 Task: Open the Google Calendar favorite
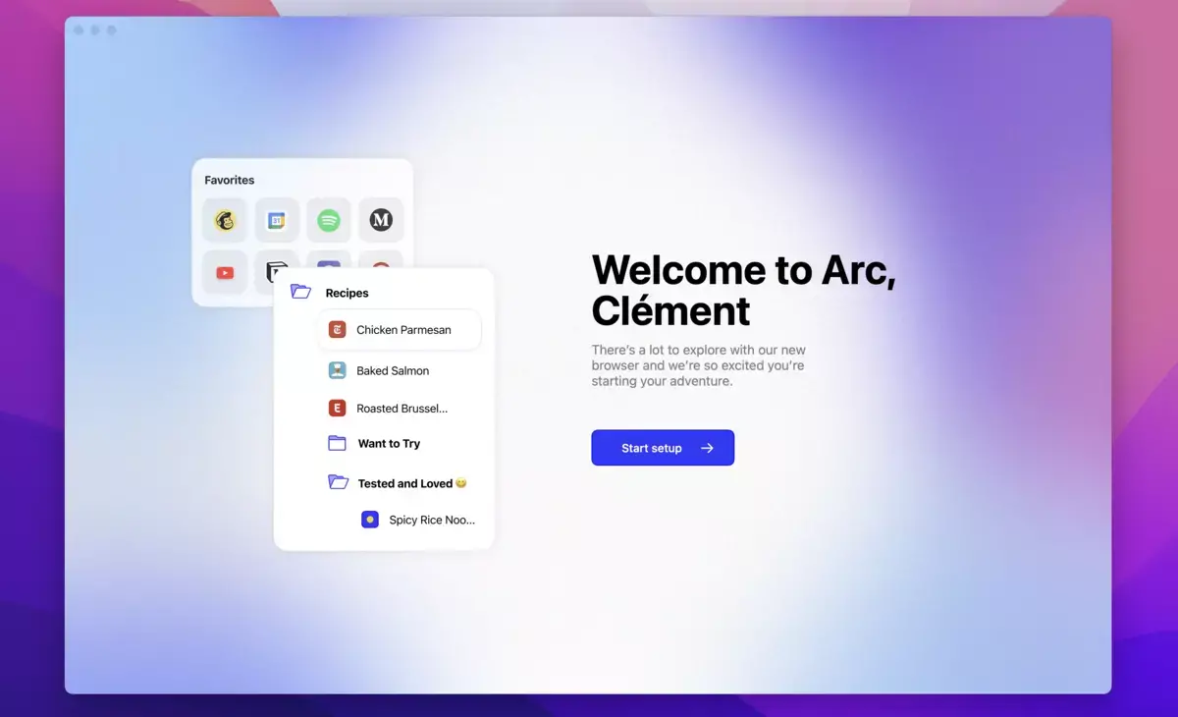coord(277,221)
